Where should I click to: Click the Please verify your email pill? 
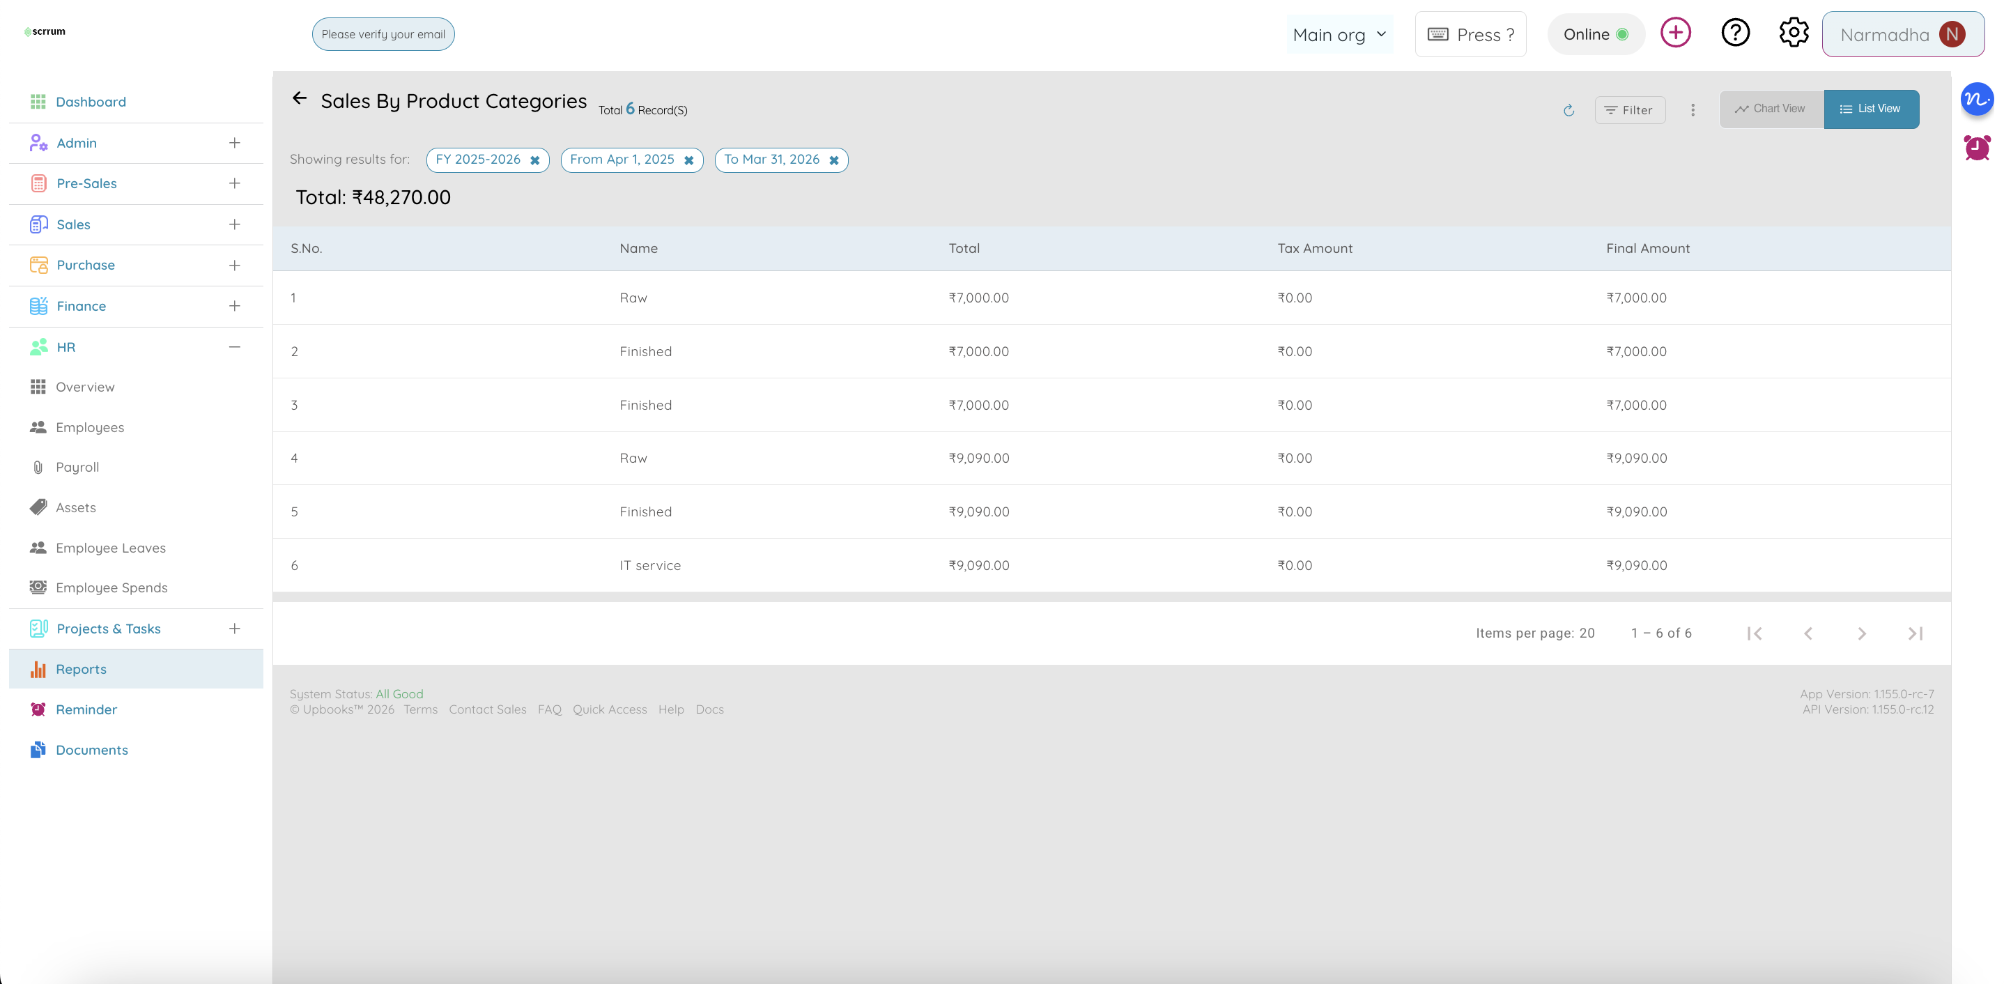383,34
